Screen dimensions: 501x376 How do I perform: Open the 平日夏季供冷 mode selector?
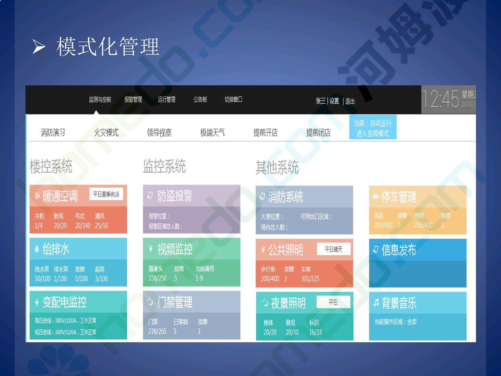click(x=106, y=194)
